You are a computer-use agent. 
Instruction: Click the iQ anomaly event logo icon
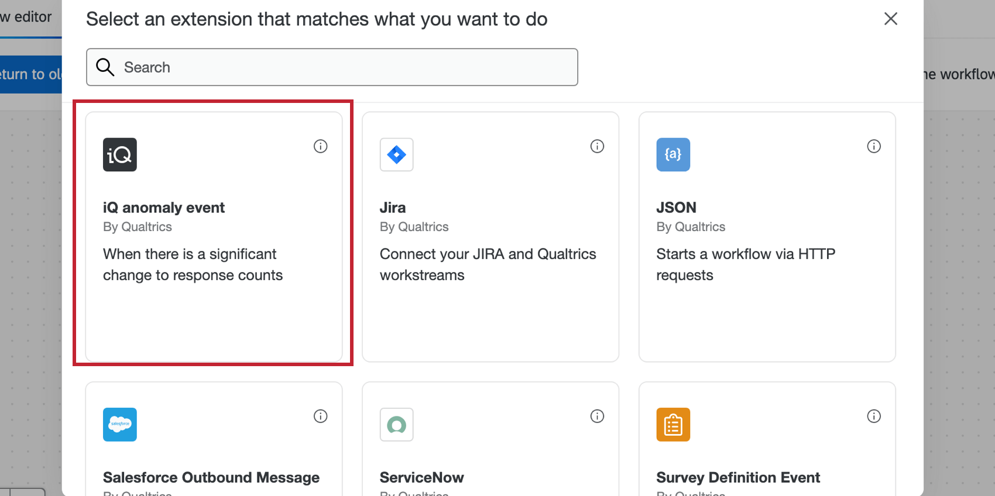[x=120, y=154]
